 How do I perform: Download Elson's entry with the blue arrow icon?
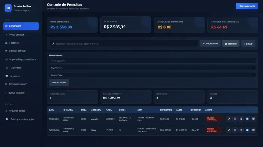point(247,130)
